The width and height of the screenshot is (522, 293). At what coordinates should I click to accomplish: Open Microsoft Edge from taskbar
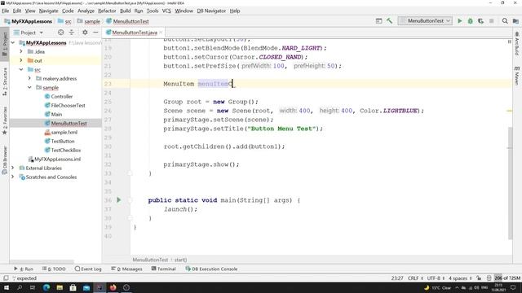(46, 287)
